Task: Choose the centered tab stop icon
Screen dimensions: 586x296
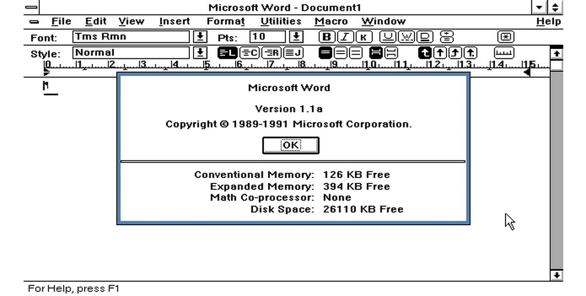Action: pos(440,52)
